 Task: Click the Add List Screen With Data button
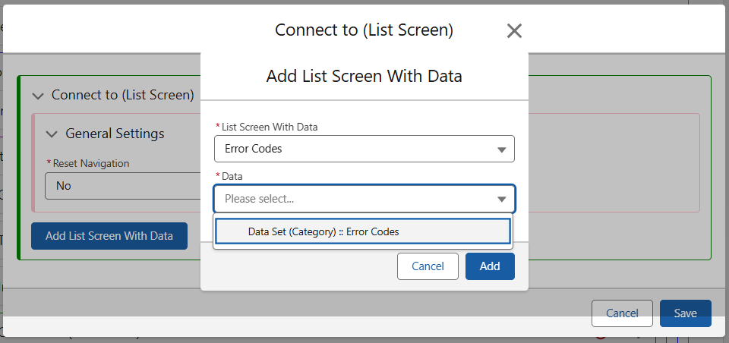coord(109,236)
